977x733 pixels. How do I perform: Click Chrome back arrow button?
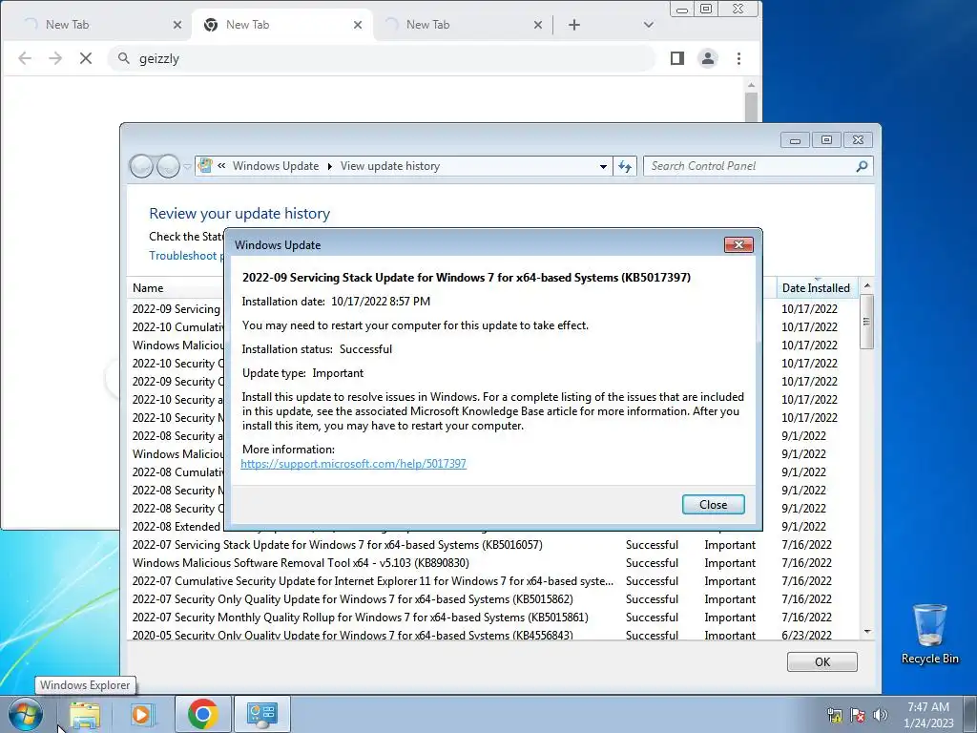click(25, 58)
